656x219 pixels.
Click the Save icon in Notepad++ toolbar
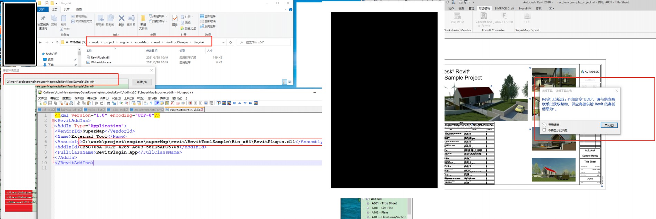50,103
